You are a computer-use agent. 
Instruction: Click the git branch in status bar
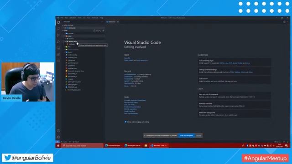click(x=64, y=142)
